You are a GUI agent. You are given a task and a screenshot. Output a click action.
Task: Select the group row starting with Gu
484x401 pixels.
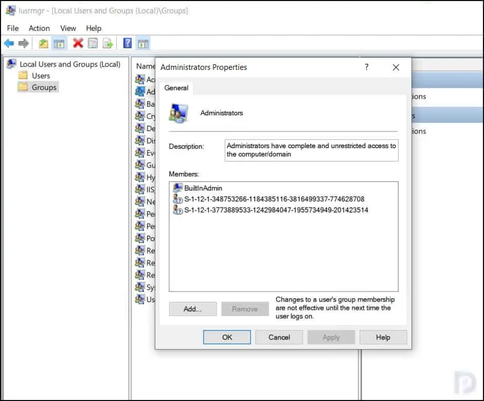point(145,165)
